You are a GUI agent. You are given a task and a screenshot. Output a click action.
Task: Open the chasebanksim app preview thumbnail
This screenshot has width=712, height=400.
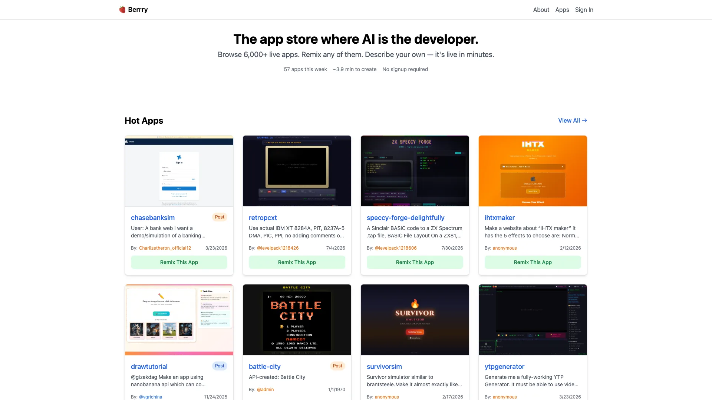point(179,171)
